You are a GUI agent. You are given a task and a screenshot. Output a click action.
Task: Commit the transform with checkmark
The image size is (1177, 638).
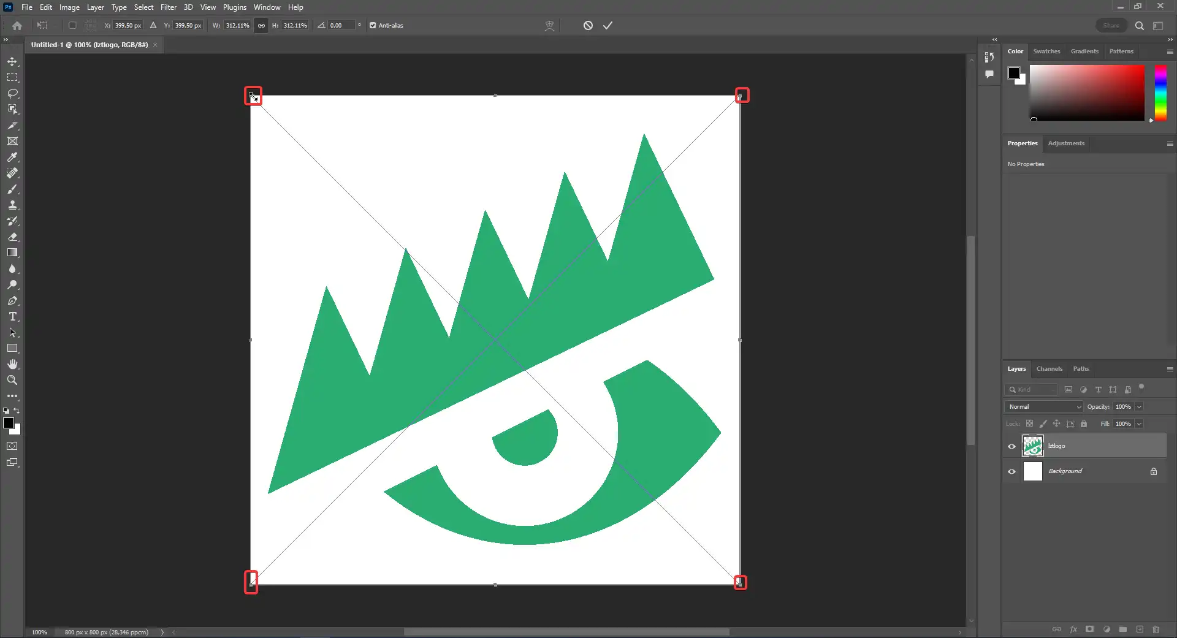pyautogui.click(x=608, y=26)
